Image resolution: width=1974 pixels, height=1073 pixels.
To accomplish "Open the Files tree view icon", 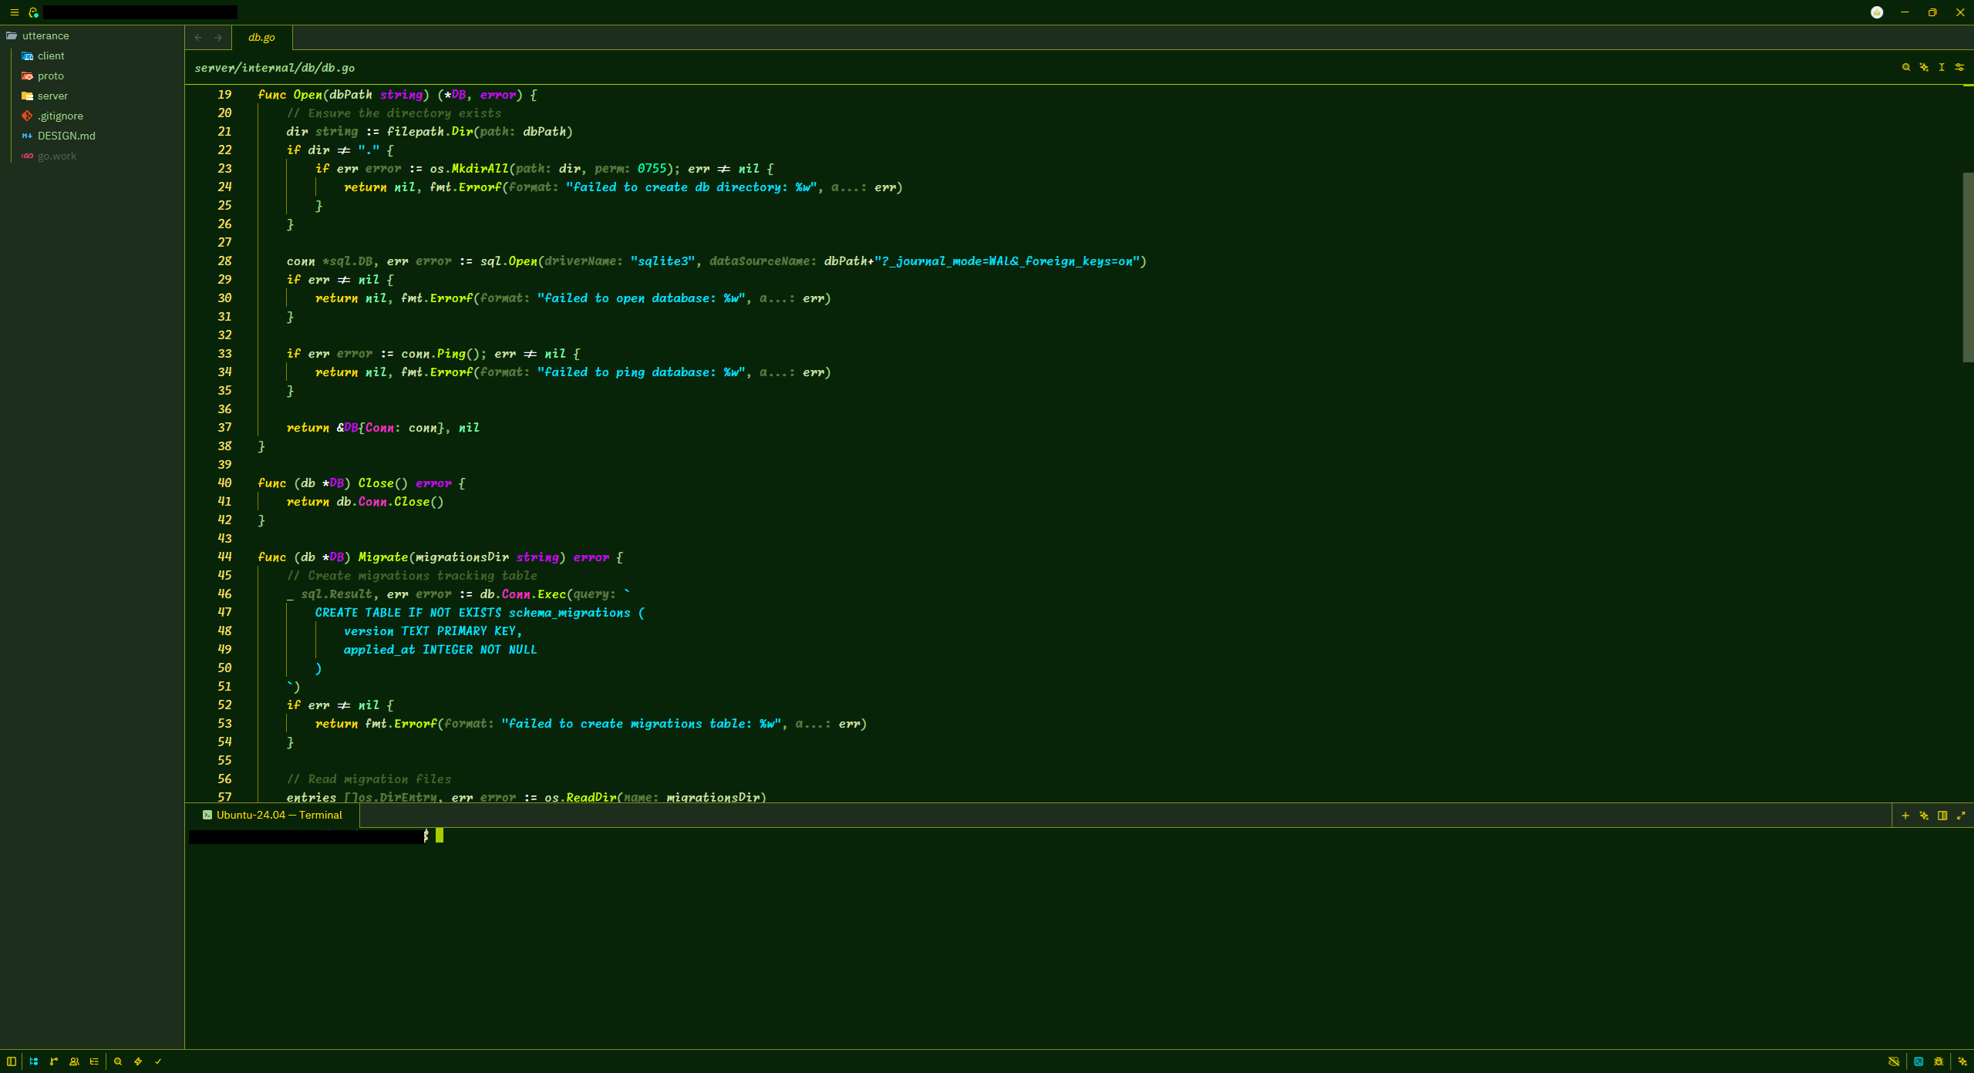I will click(x=34, y=1061).
